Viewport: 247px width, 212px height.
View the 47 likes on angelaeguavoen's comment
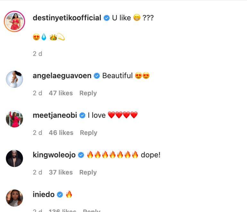click(61, 93)
